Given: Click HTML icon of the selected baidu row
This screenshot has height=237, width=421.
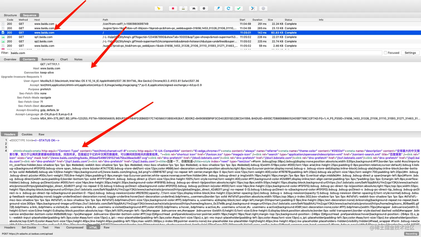Looking at the screenshot, I should (x=3, y=33).
